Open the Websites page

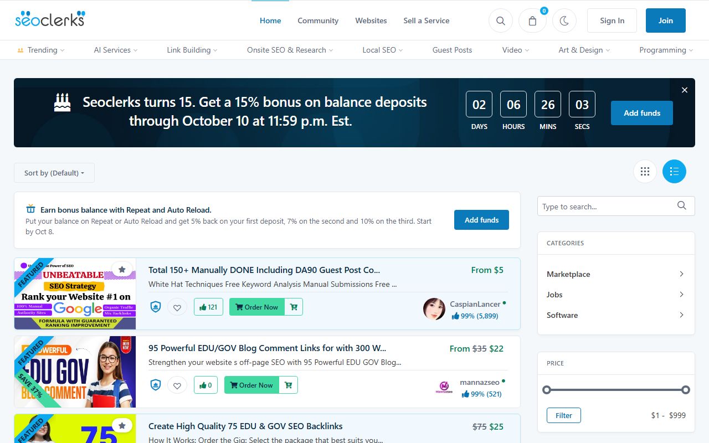click(371, 20)
